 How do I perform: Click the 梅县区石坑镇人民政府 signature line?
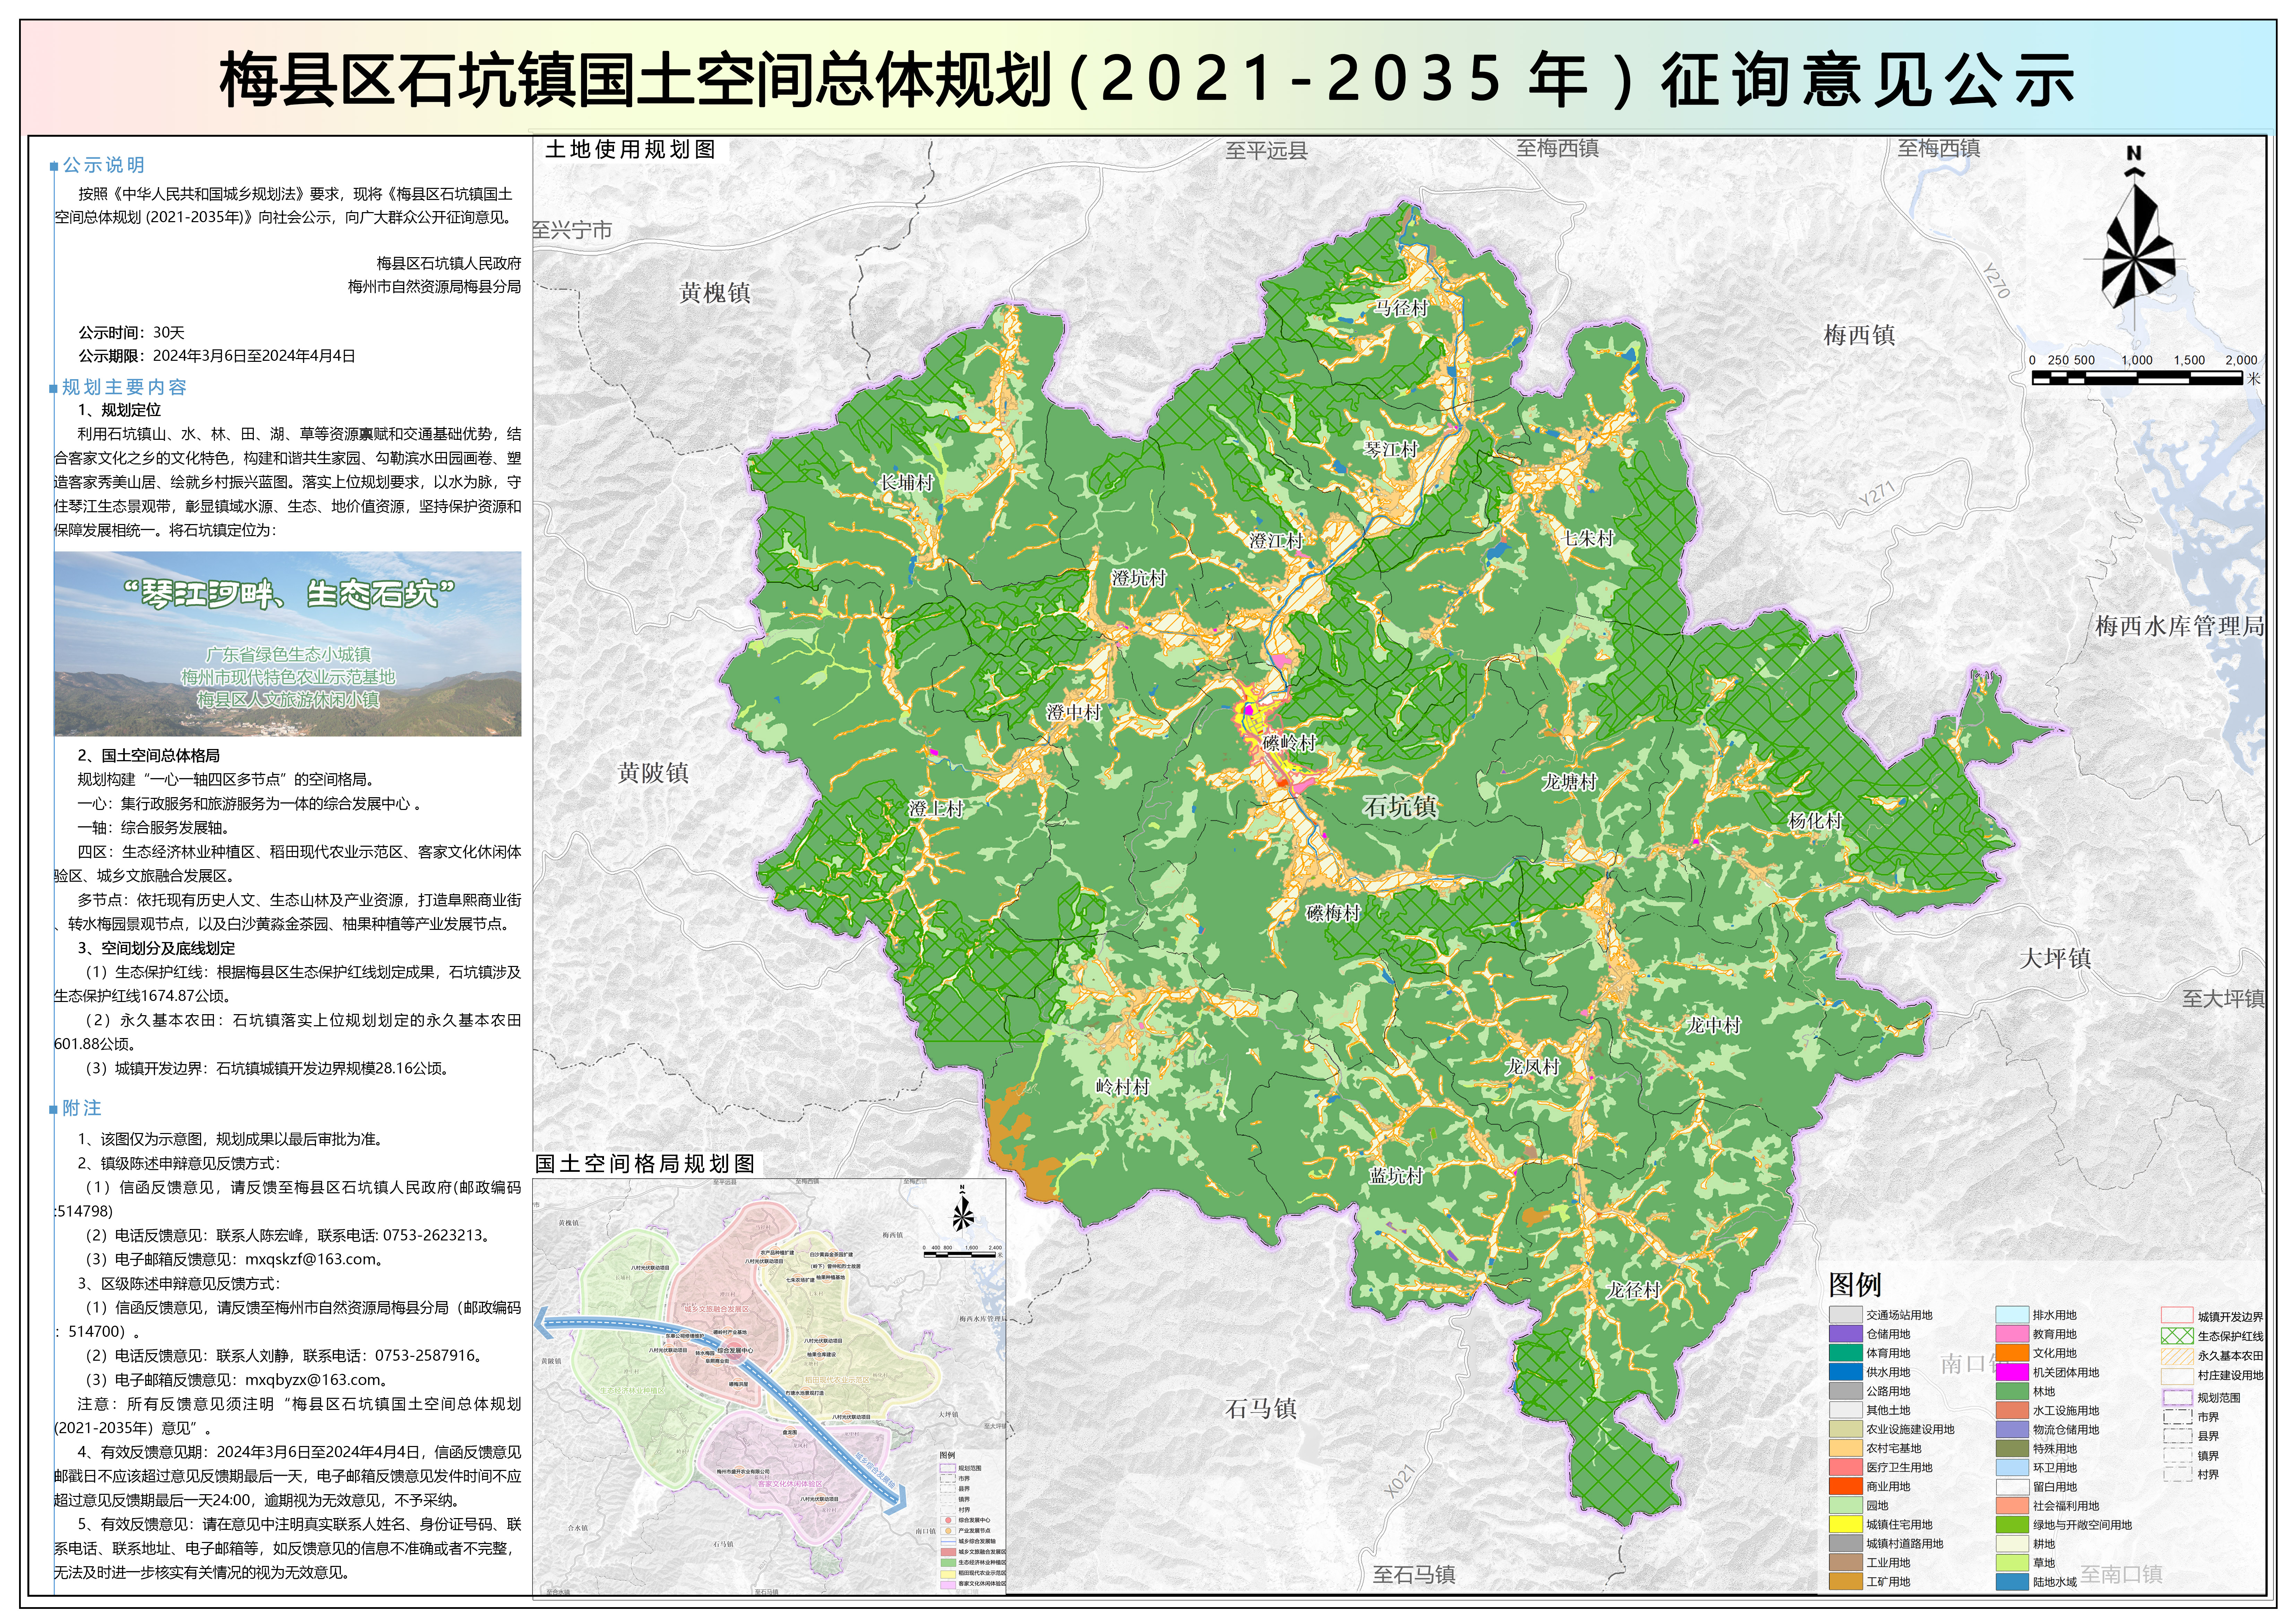click(449, 264)
